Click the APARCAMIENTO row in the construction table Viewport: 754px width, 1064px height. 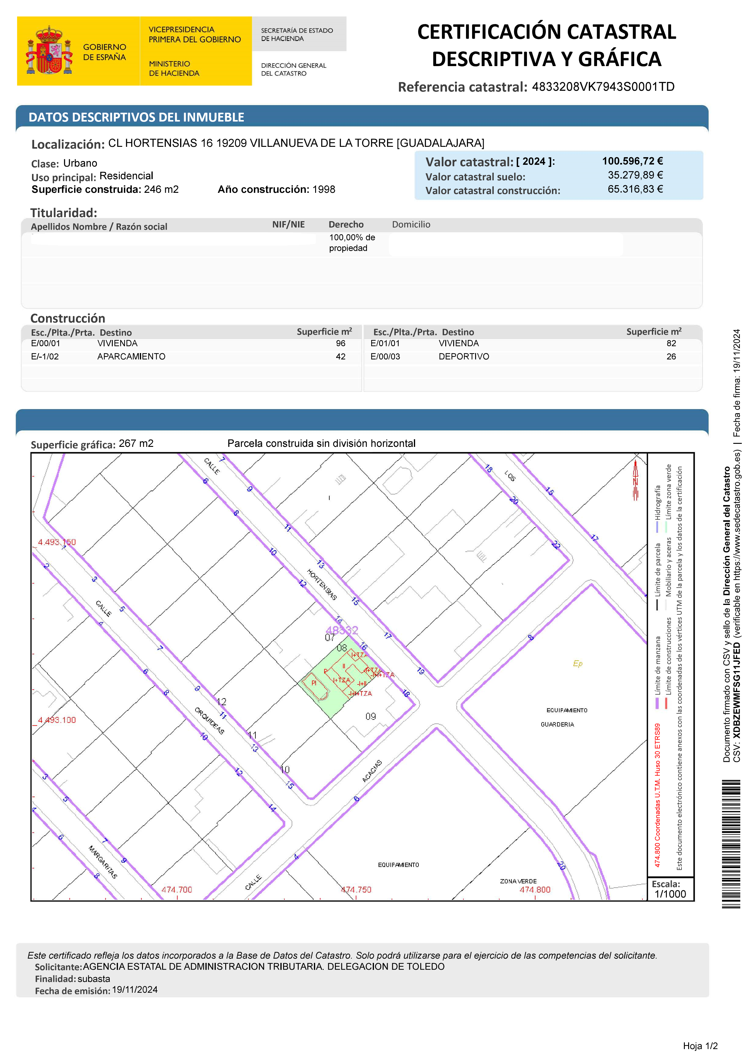click(131, 356)
